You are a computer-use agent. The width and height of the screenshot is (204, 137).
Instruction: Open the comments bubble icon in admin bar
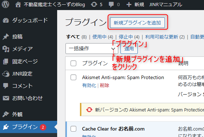coord(111,5)
